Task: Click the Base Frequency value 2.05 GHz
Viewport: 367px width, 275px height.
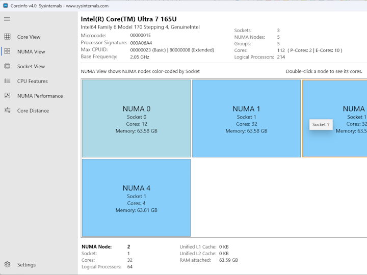Action: [x=140, y=57]
